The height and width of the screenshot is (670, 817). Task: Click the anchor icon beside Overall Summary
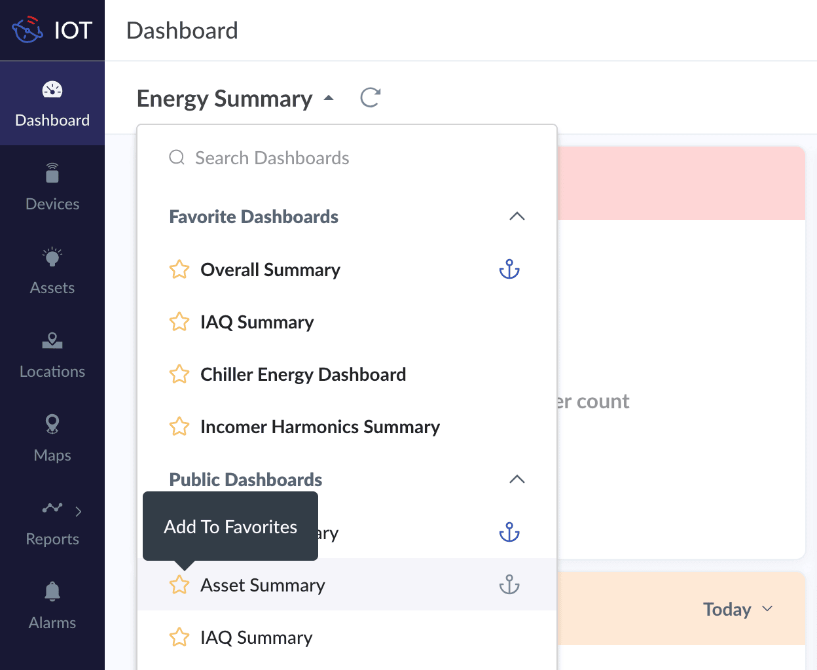[509, 270]
